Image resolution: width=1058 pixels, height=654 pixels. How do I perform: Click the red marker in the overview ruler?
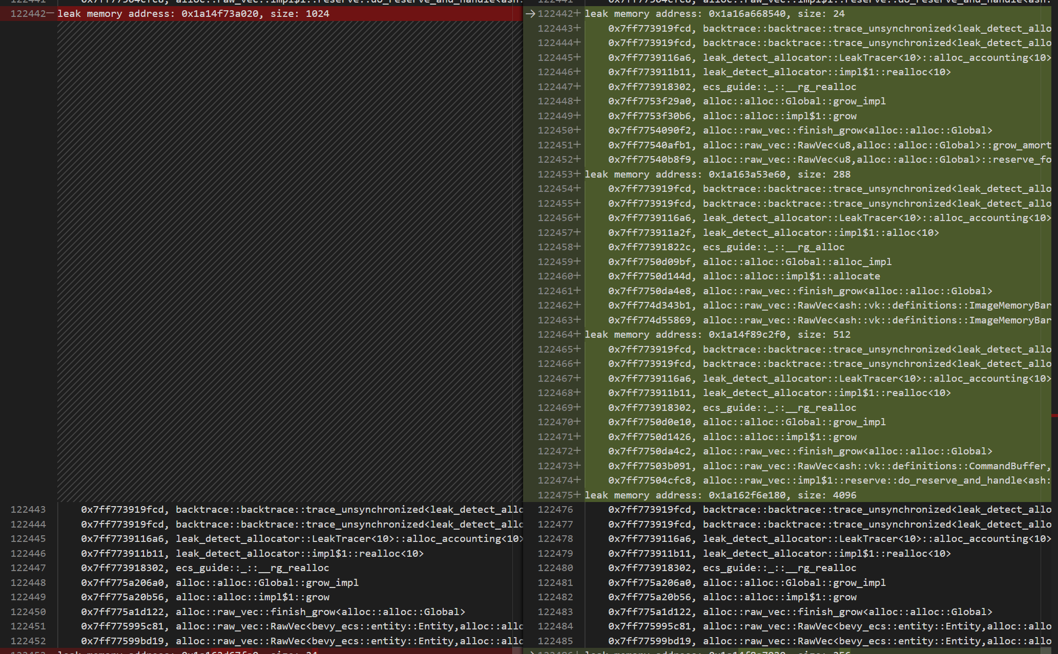coord(1054,416)
